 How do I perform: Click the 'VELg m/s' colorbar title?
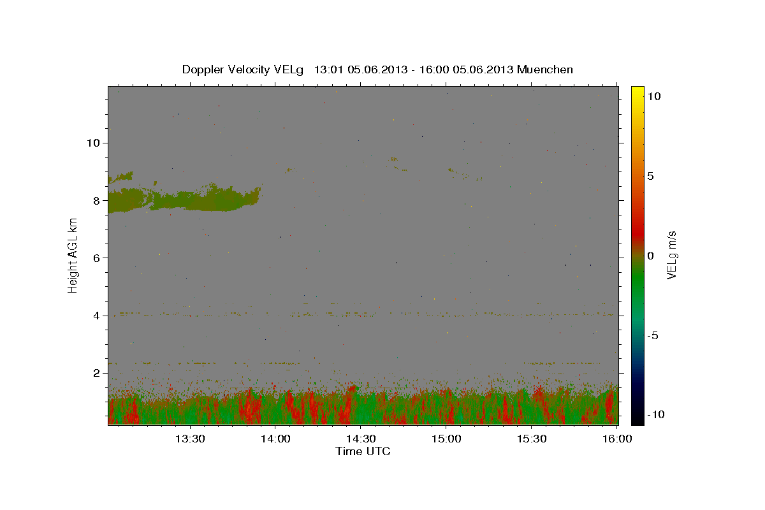click(x=672, y=255)
